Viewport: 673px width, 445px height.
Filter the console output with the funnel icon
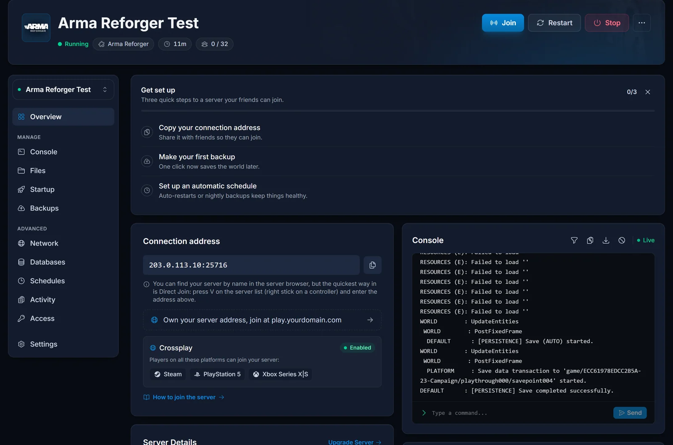pos(574,240)
